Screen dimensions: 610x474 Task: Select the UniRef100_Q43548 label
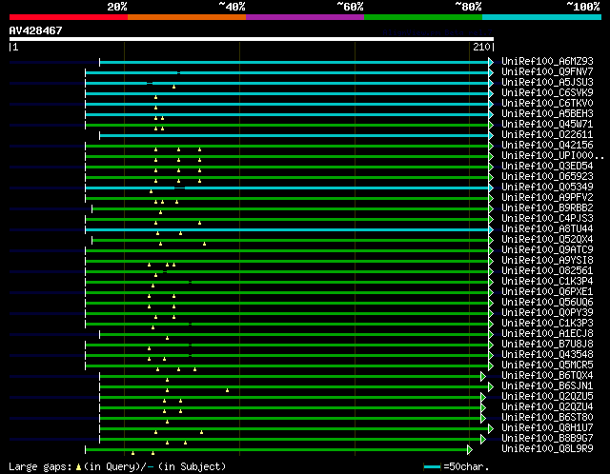547,355
